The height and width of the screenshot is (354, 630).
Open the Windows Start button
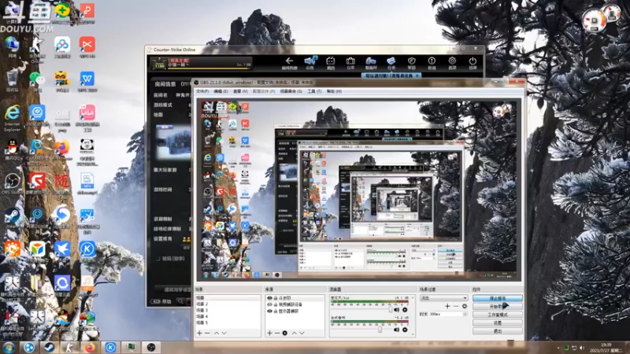tap(9, 347)
